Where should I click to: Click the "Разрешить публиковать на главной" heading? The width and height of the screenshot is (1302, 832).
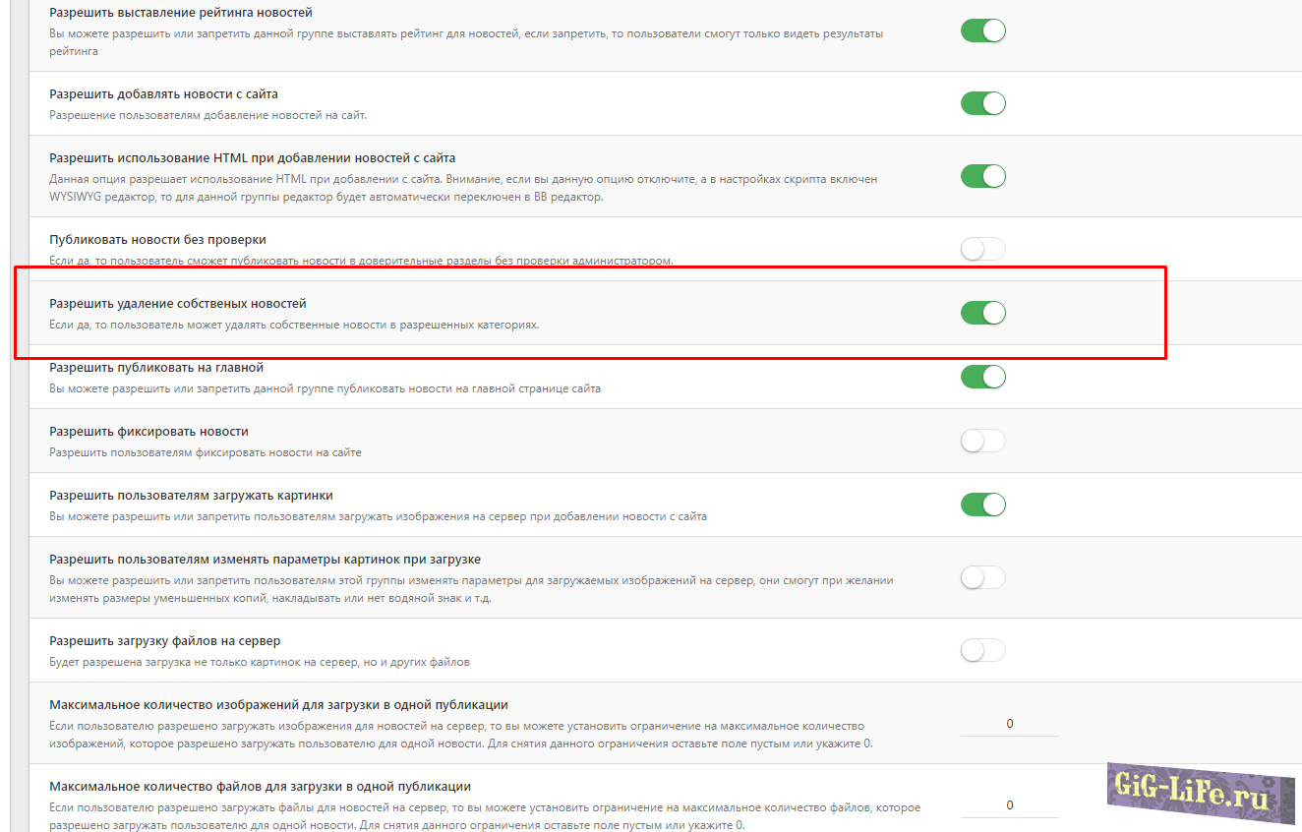[156, 368]
